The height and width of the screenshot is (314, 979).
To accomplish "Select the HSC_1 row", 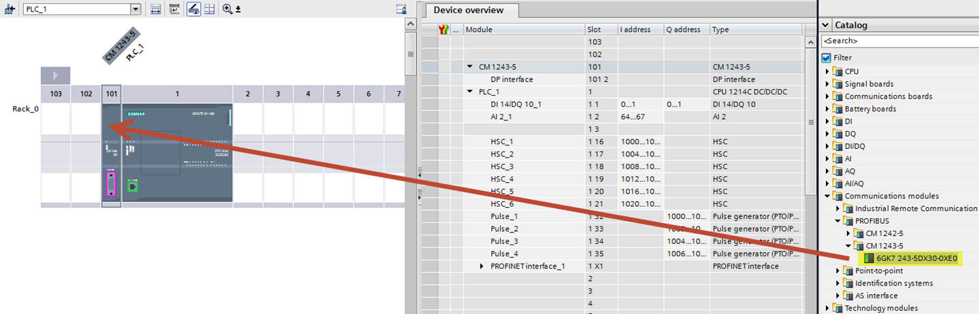I will (612, 141).
